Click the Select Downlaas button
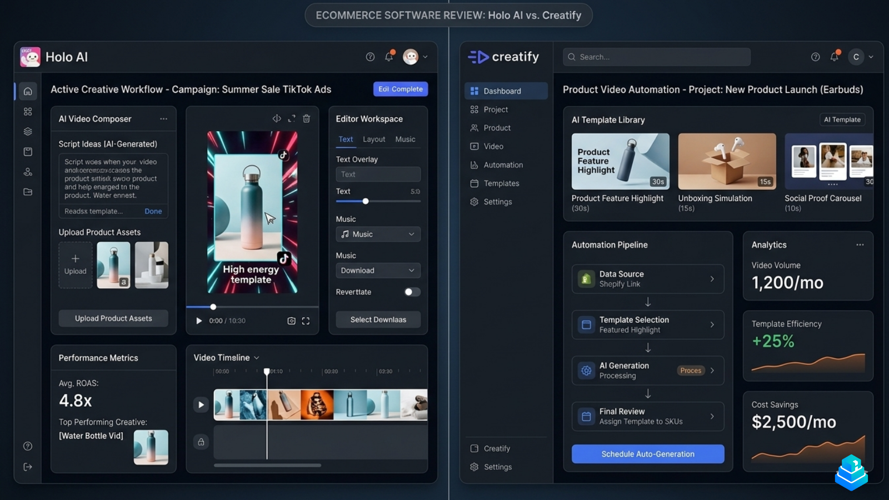Image resolution: width=889 pixels, height=500 pixels. tap(378, 319)
